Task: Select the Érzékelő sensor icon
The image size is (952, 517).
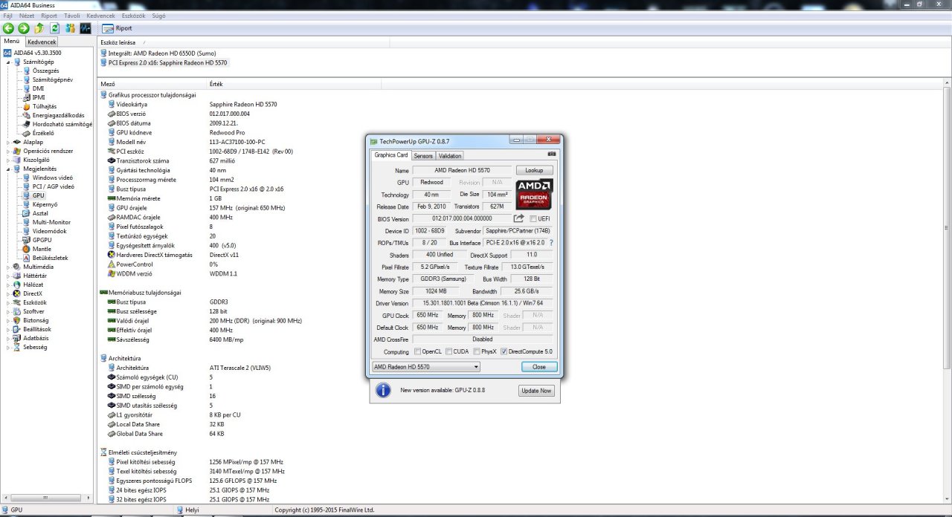Action: 27,133
